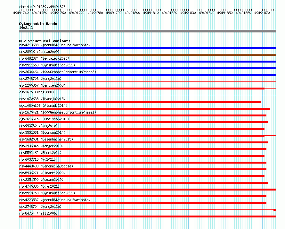The height and width of the screenshot is (229, 285).
Task: Click the red bar of esv2670421
Action: click(143, 115)
